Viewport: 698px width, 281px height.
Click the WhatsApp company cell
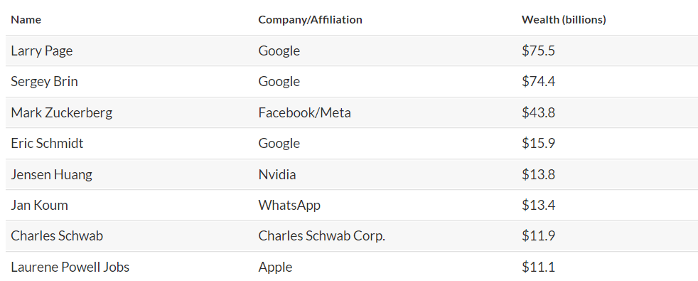tap(289, 206)
